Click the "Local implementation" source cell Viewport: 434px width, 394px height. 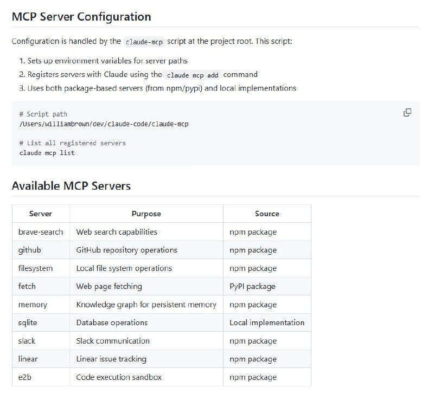(266, 322)
